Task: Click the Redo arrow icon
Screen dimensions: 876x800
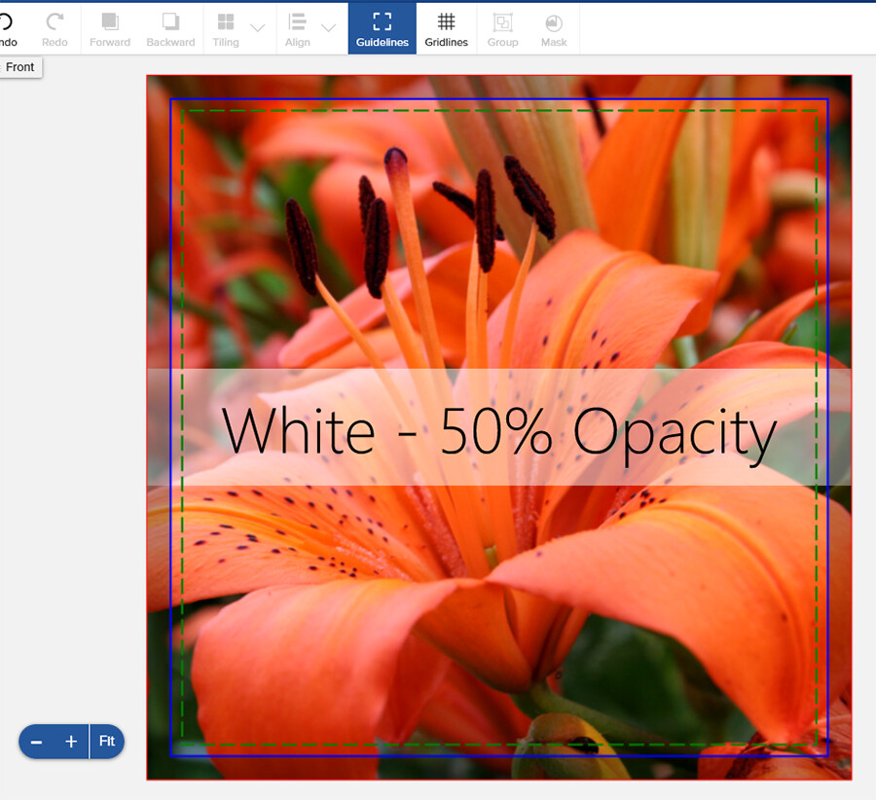Action: click(x=55, y=21)
